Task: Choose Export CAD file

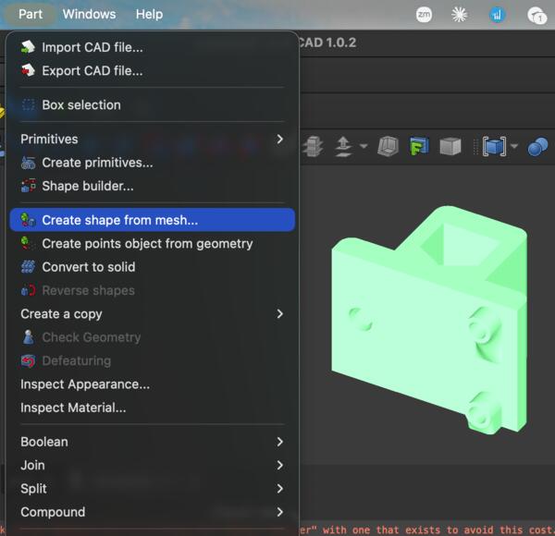Action: click(x=153, y=71)
